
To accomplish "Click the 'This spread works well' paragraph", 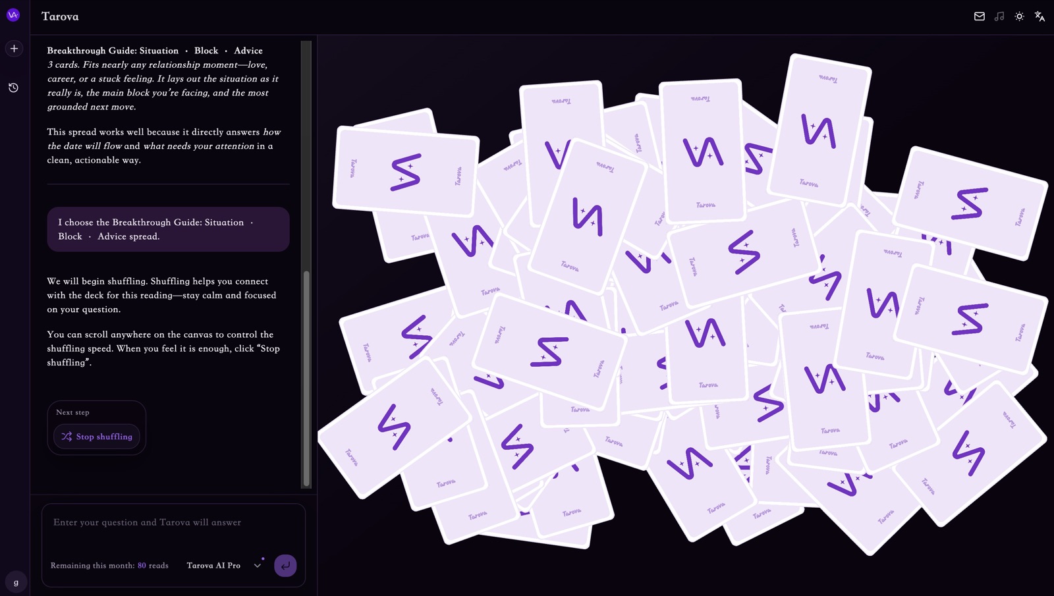I will pos(164,146).
